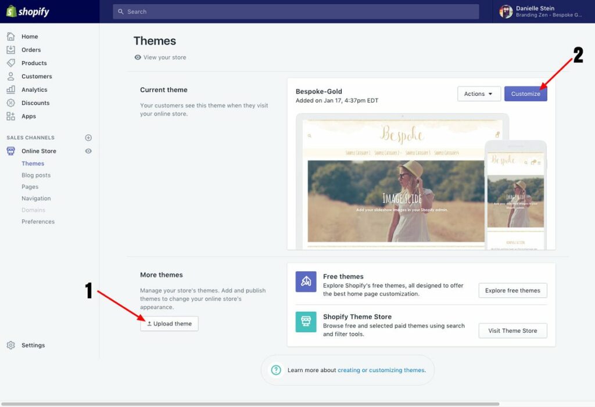Open Settings gear icon
Viewport: 595px width, 407px height.
11,345
